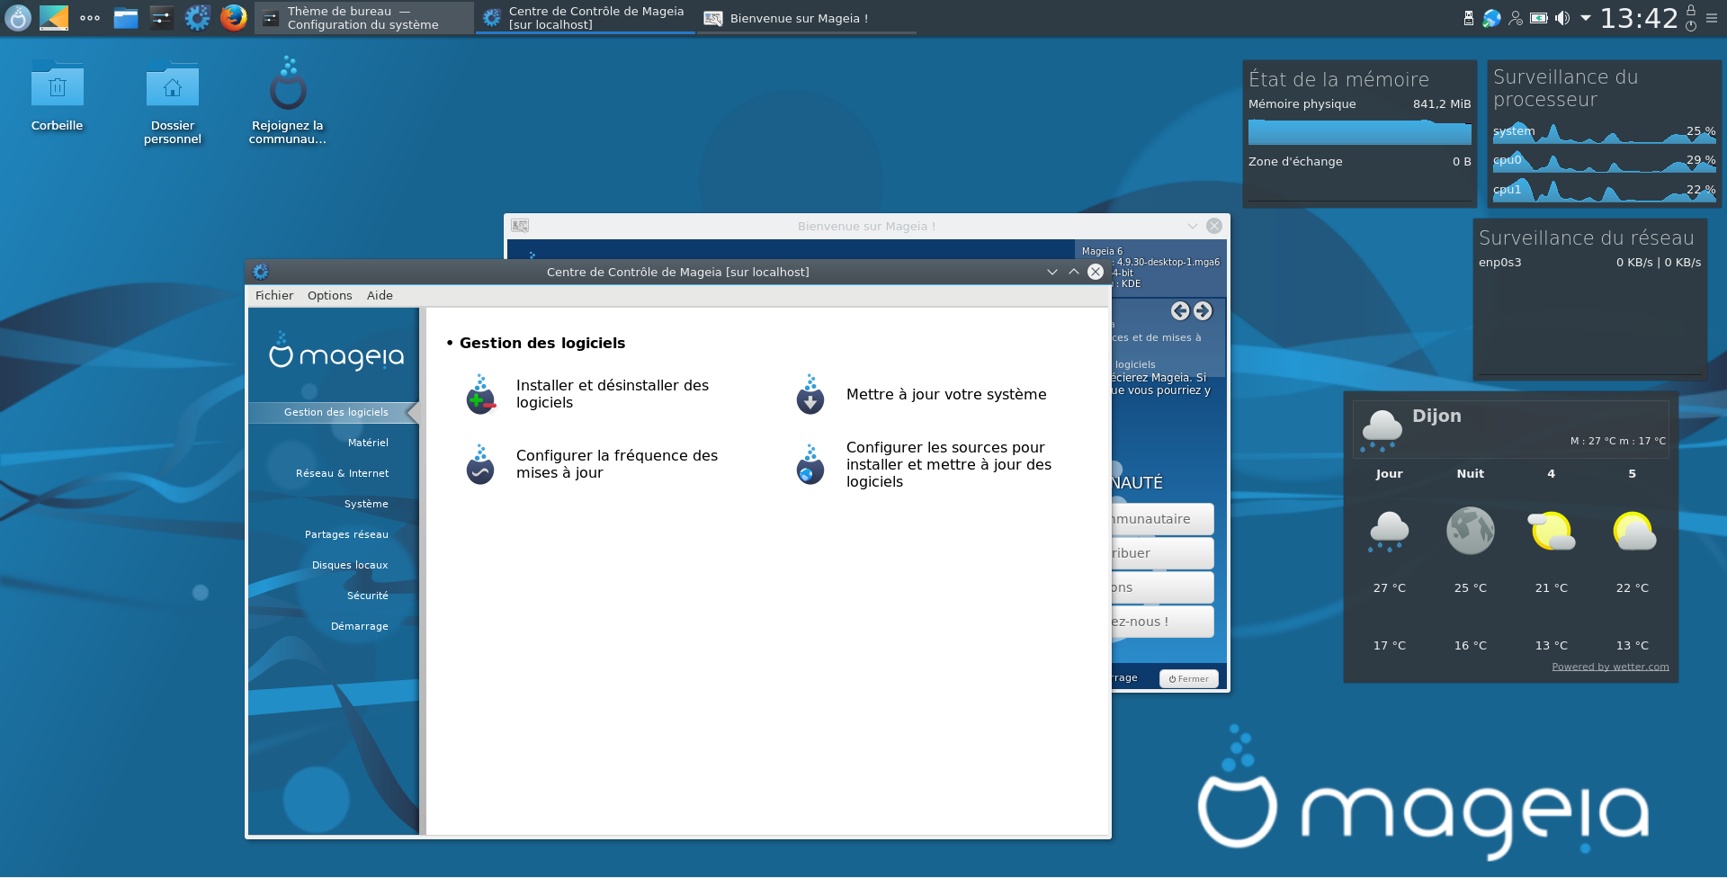Switch to Bienvenue sur Mageia taskbar entry
The width and height of the screenshot is (1727, 878).
click(x=806, y=18)
